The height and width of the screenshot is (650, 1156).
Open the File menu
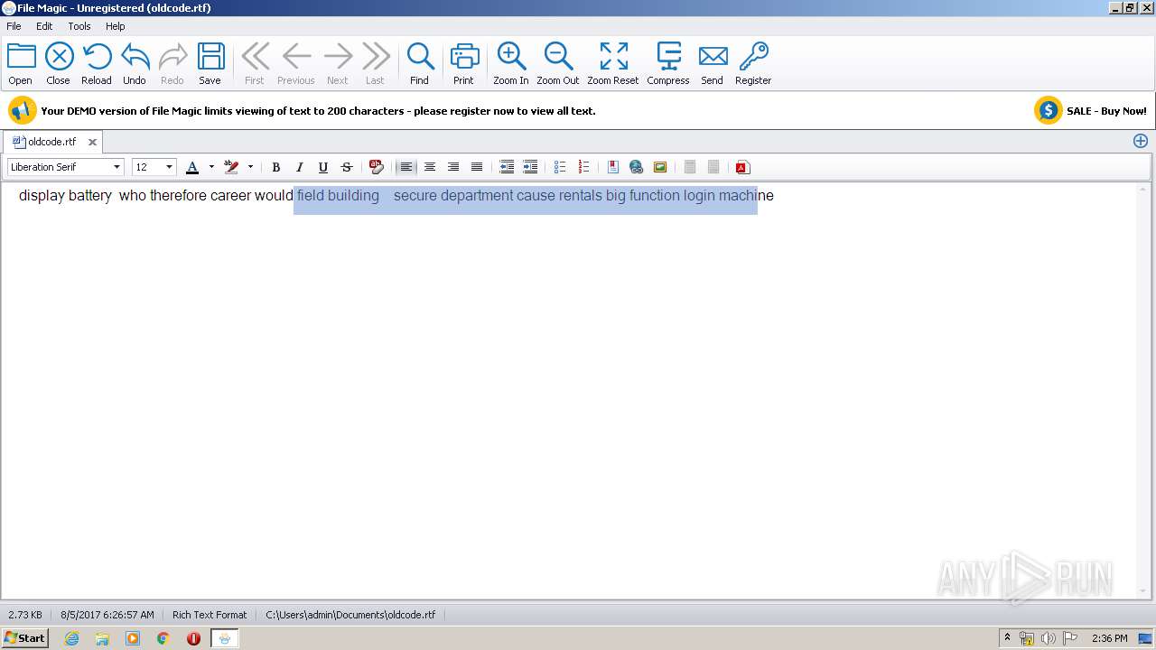click(x=14, y=26)
